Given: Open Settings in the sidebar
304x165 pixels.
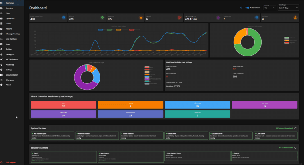Looking at the screenshot, I should point(12,70).
